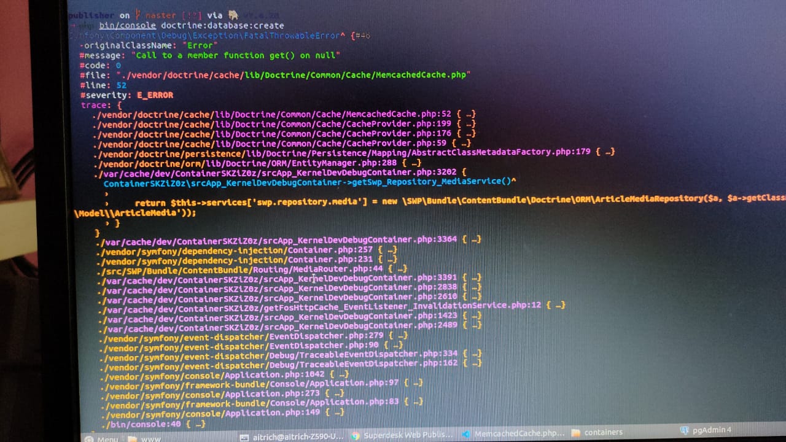This screenshot has width=786, height=442.
Task: Collapse the srcApp_KernelDevDebugContainer.php:3202 trace entry
Action: tap(281, 173)
